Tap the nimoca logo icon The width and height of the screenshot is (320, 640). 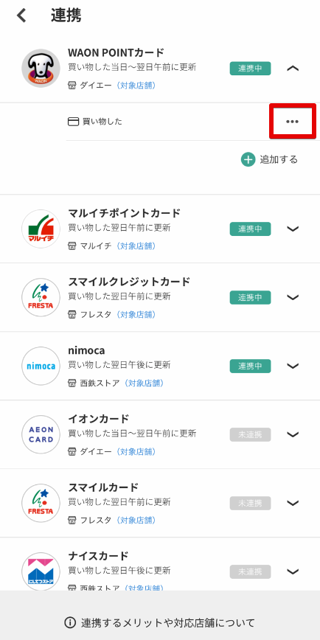click(x=41, y=366)
